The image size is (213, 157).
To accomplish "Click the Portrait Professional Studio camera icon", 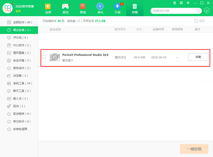I will pos(55,57).
